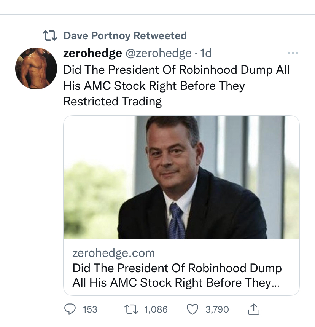Open the link card headline text
This screenshot has height=327, width=315.
(x=177, y=275)
